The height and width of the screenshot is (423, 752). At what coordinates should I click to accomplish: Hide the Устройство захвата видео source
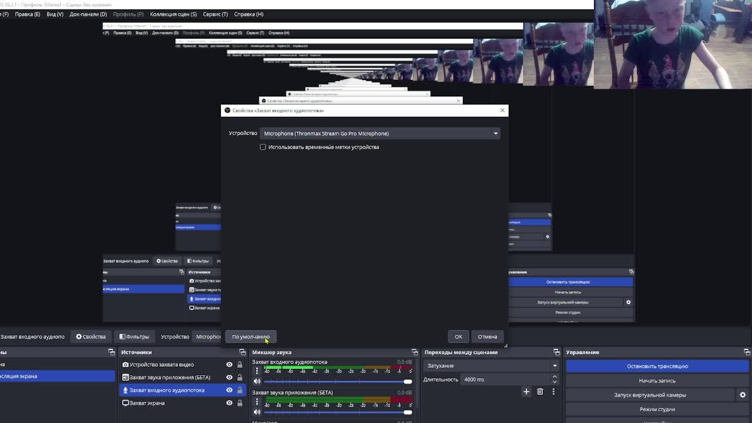point(229,364)
